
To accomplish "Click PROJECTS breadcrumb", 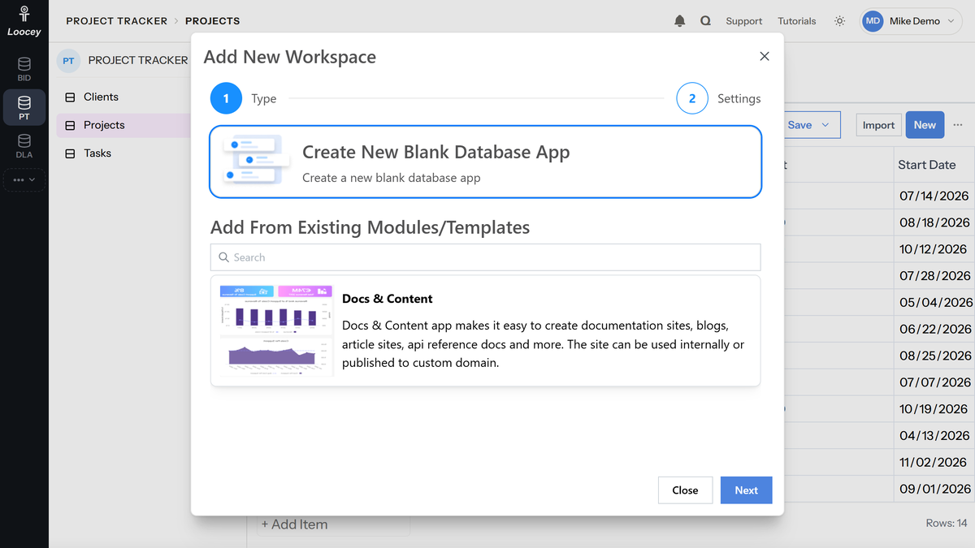I will click(212, 21).
